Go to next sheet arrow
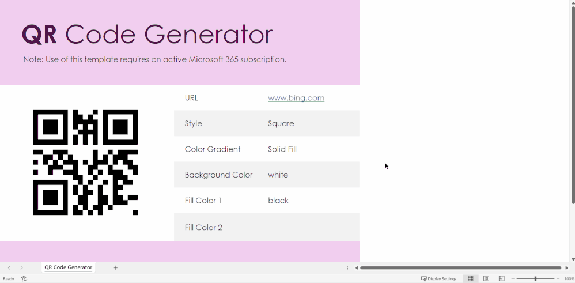The height and width of the screenshot is (283, 575). [x=22, y=268]
